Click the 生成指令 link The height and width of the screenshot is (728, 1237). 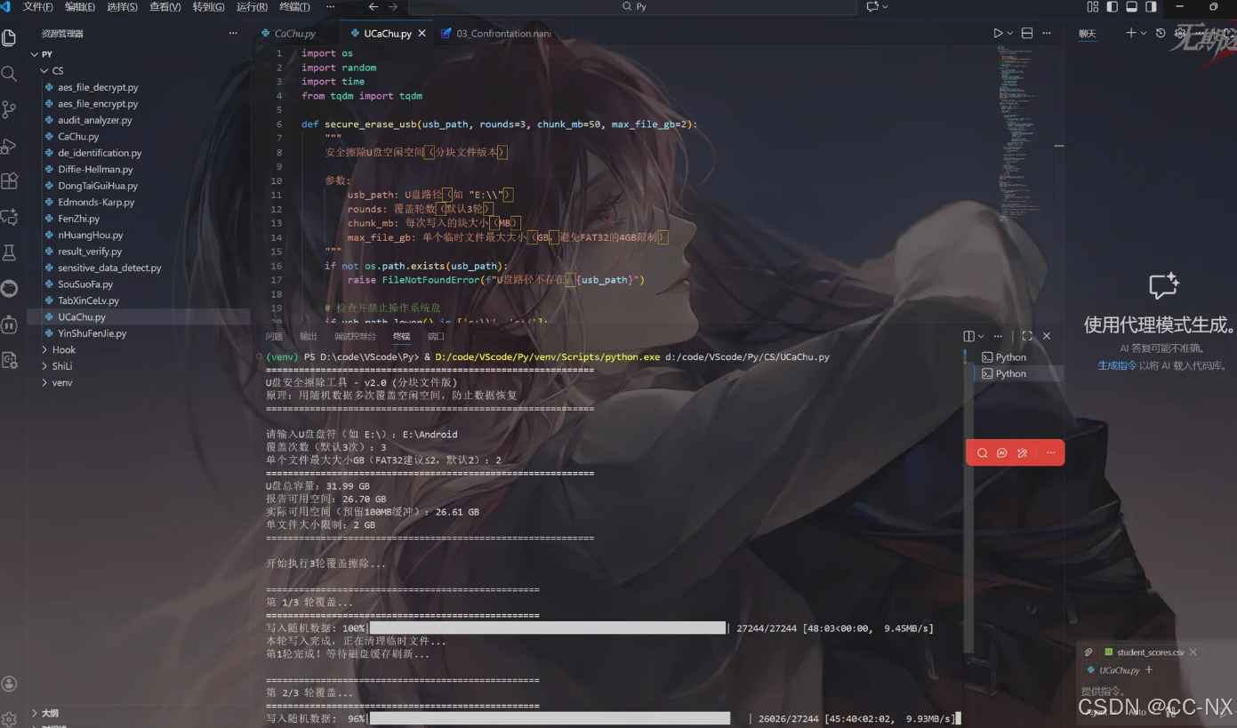(x=1117, y=365)
